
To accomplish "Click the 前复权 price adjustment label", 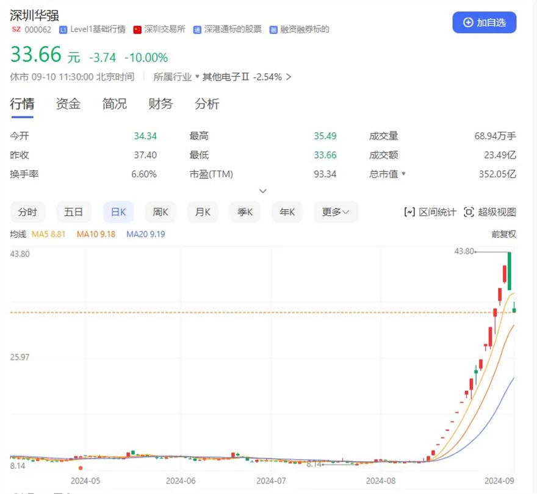I will pyautogui.click(x=503, y=234).
